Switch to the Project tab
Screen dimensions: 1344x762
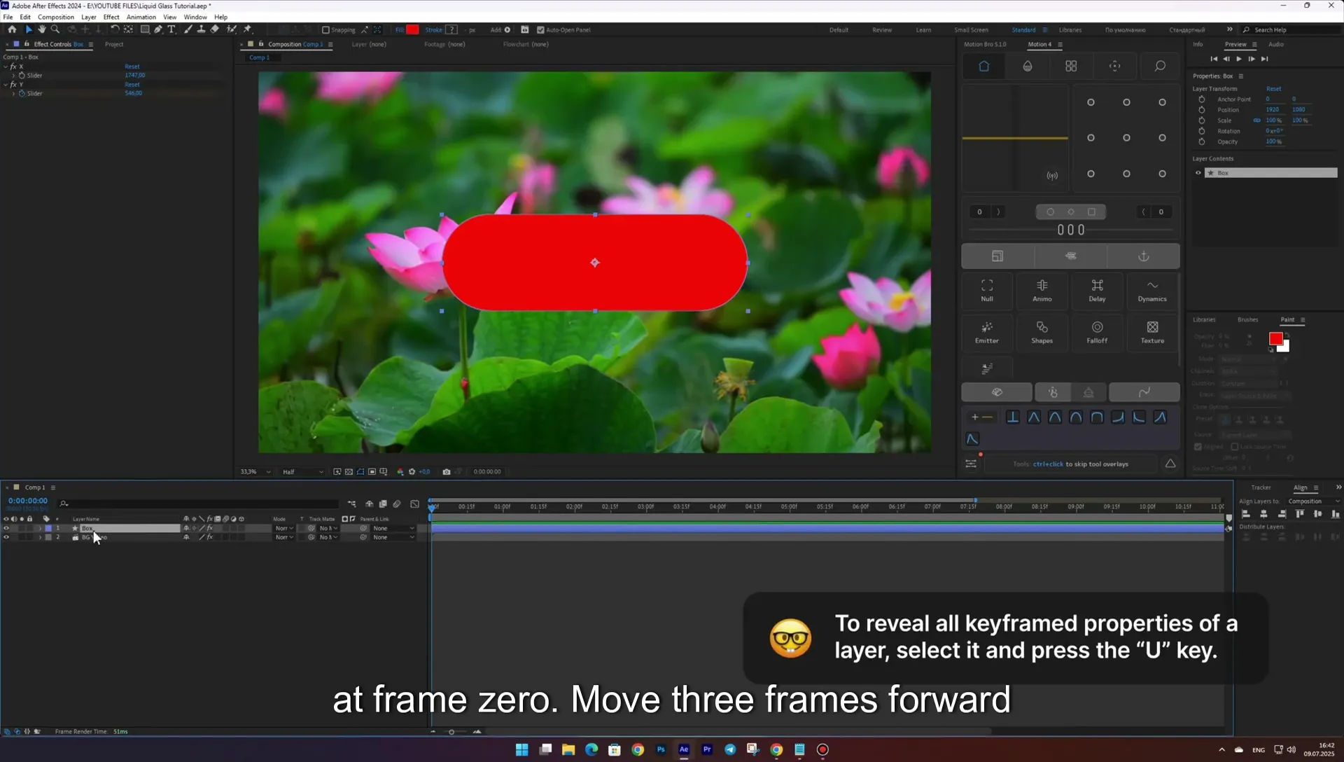click(114, 44)
